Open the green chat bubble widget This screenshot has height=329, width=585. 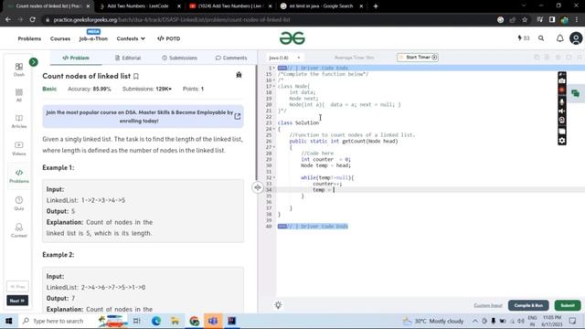pos(575,93)
